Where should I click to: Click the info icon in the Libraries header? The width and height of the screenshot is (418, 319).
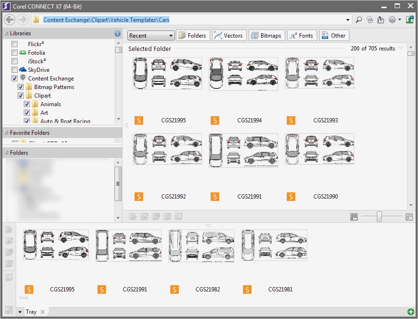click(x=117, y=33)
